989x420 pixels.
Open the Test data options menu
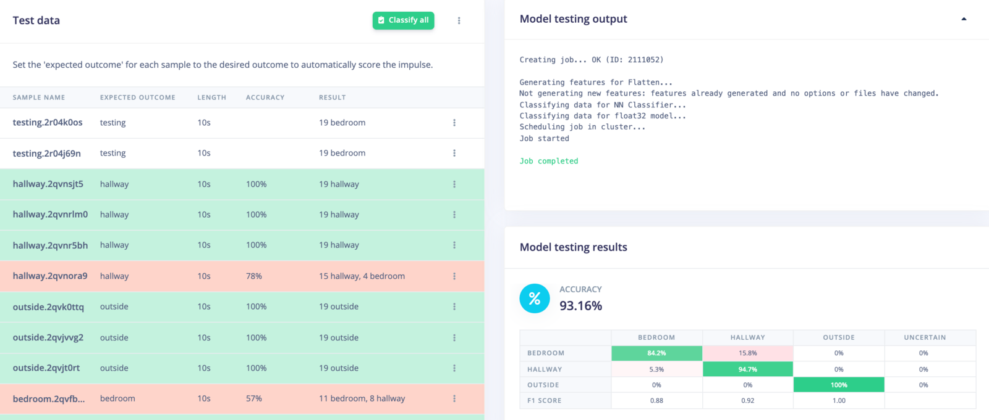coord(459,20)
